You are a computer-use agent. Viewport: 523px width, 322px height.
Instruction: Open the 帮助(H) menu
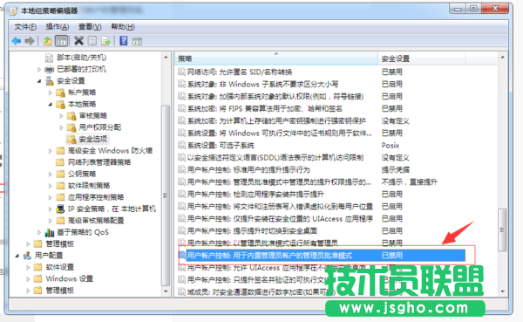point(123,27)
